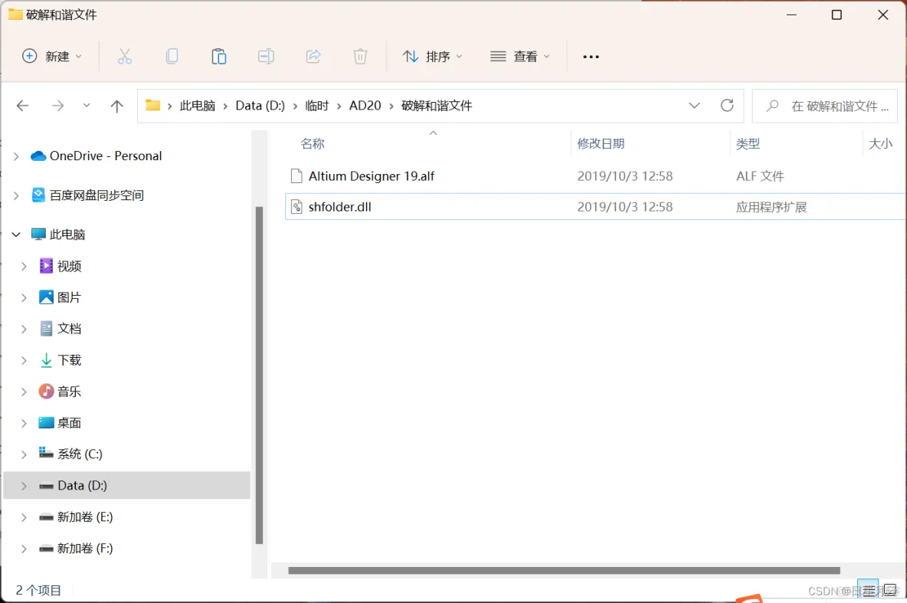This screenshot has width=907, height=603.
Task: Open the 视频 folder in sidebar
Action: (69, 266)
